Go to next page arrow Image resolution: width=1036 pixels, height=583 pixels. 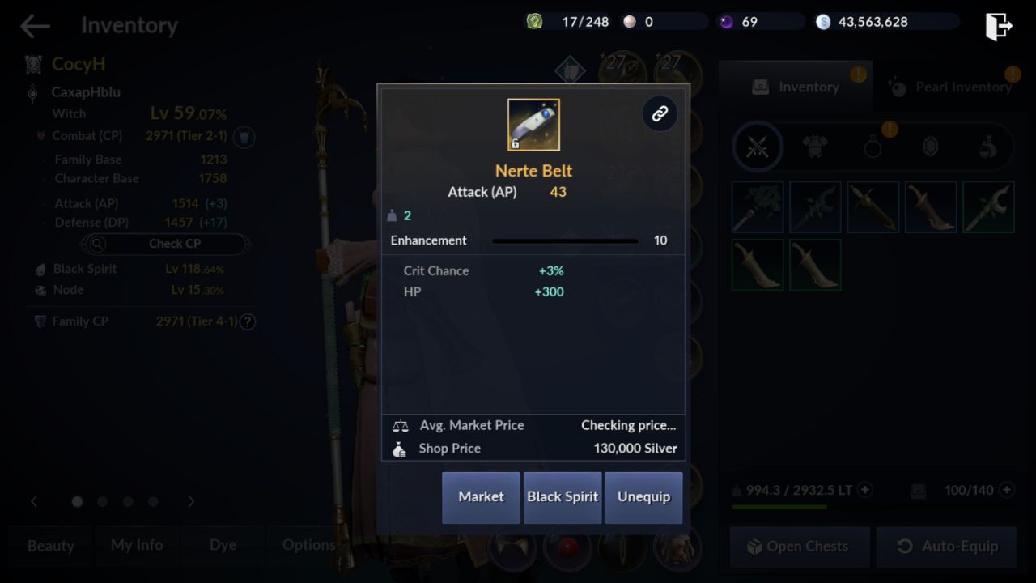pos(191,501)
